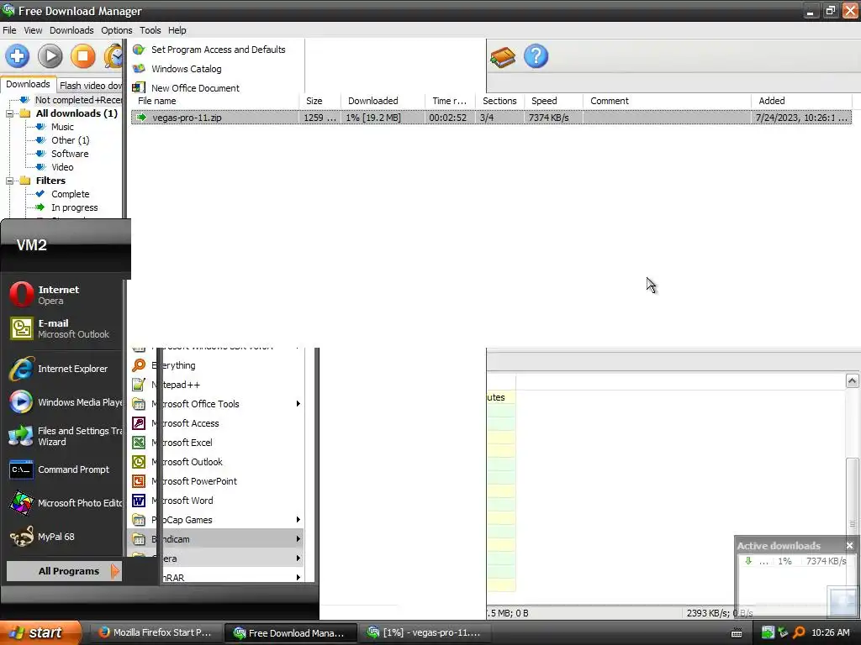Click the green arrow icon beside vegas-pro-11.zip
This screenshot has height=645, width=861.
141,118
